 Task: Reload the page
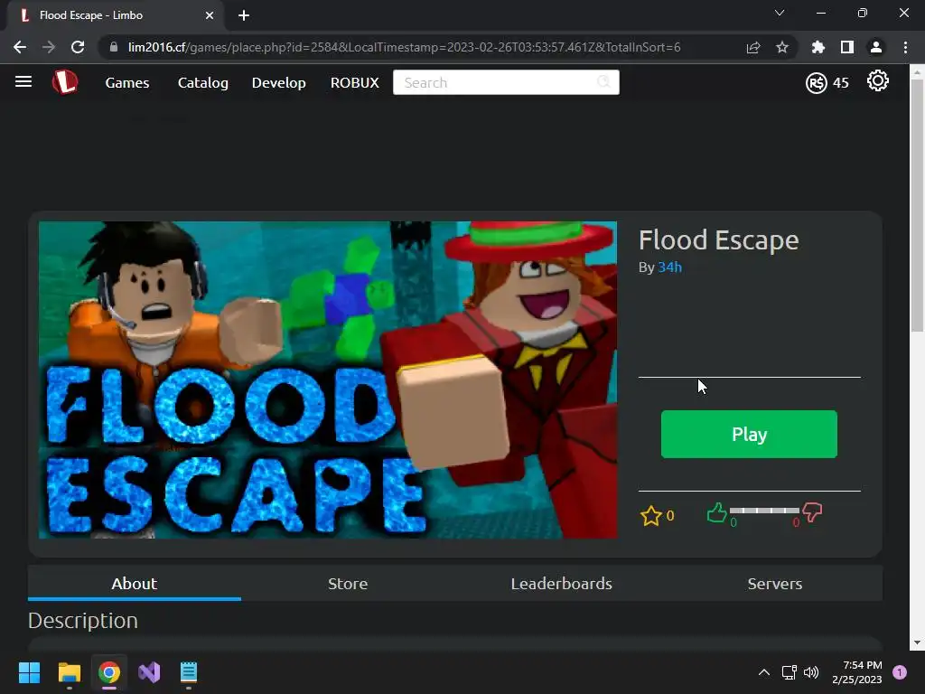click(78, 47)
